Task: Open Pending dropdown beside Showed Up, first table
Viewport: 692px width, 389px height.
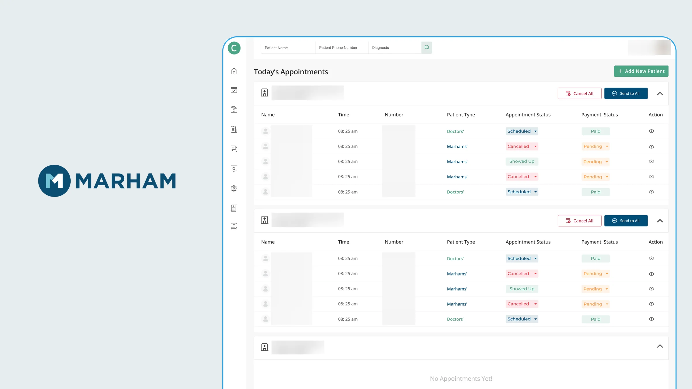Action: tap(596, 162)
